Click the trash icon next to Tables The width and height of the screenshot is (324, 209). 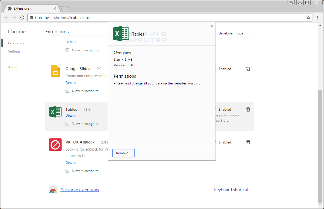point(248,109)
